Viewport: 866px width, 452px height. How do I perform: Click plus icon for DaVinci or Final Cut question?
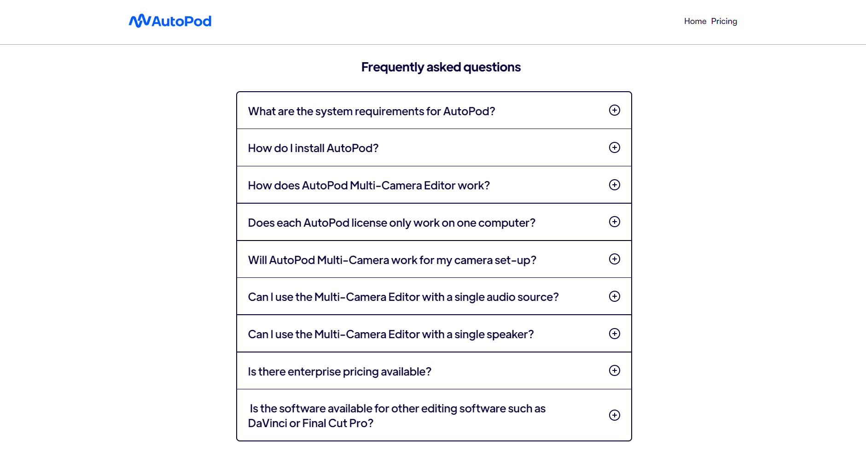614,415
